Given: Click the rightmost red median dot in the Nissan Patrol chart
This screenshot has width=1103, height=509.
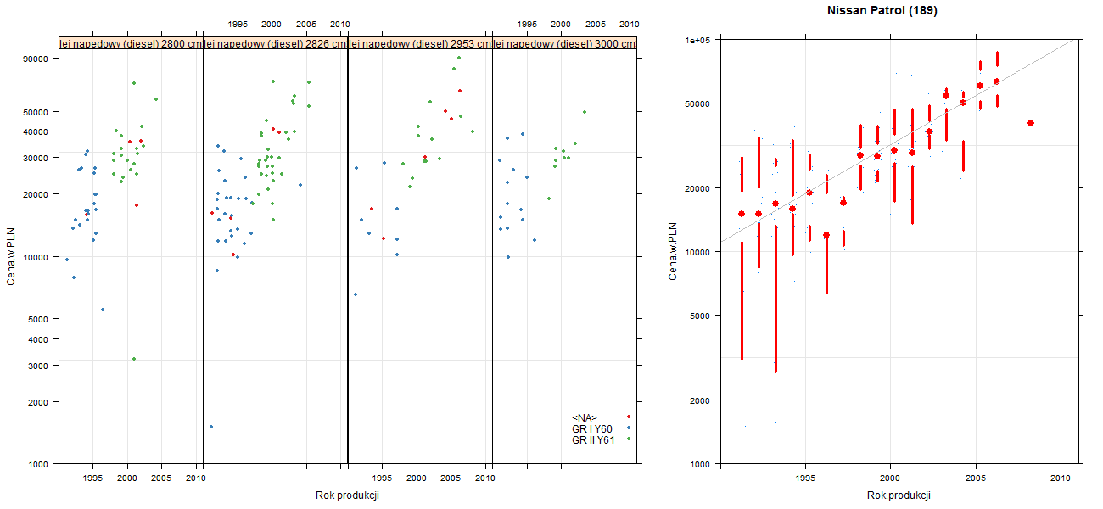Looking at the screenshot, I should (1030, 123).
